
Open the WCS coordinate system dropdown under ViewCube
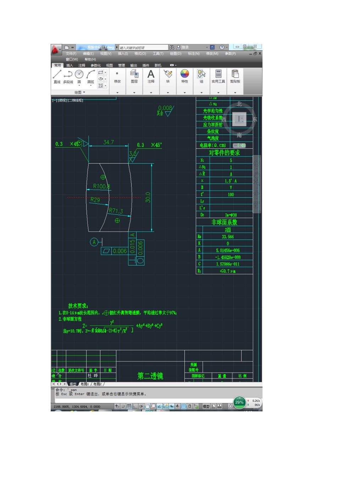pyautogui.click(x=239, y=145)
